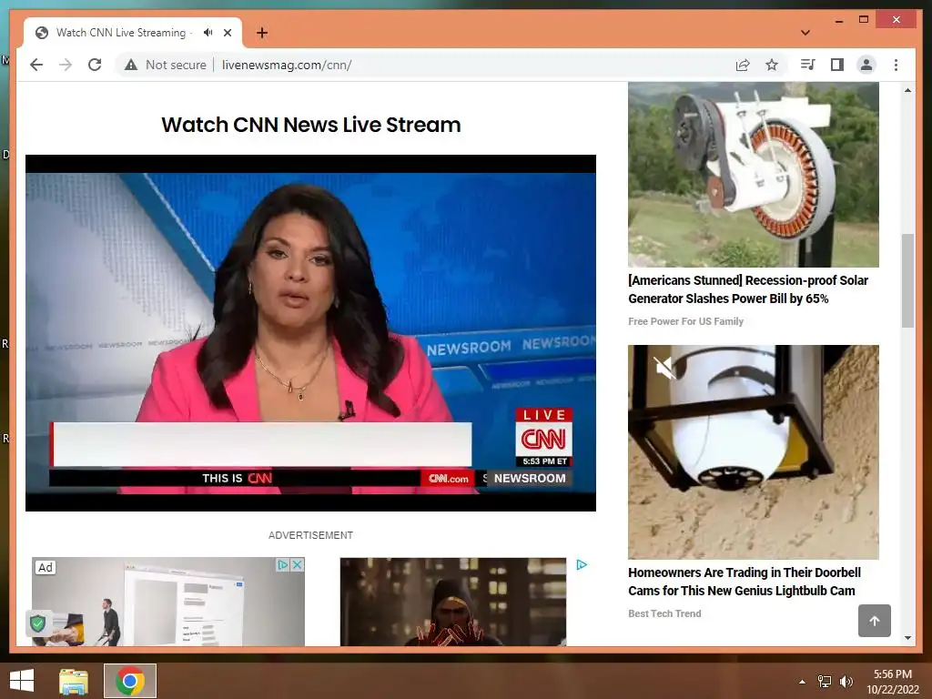Open the solar generator ad image

coord(753,175)
